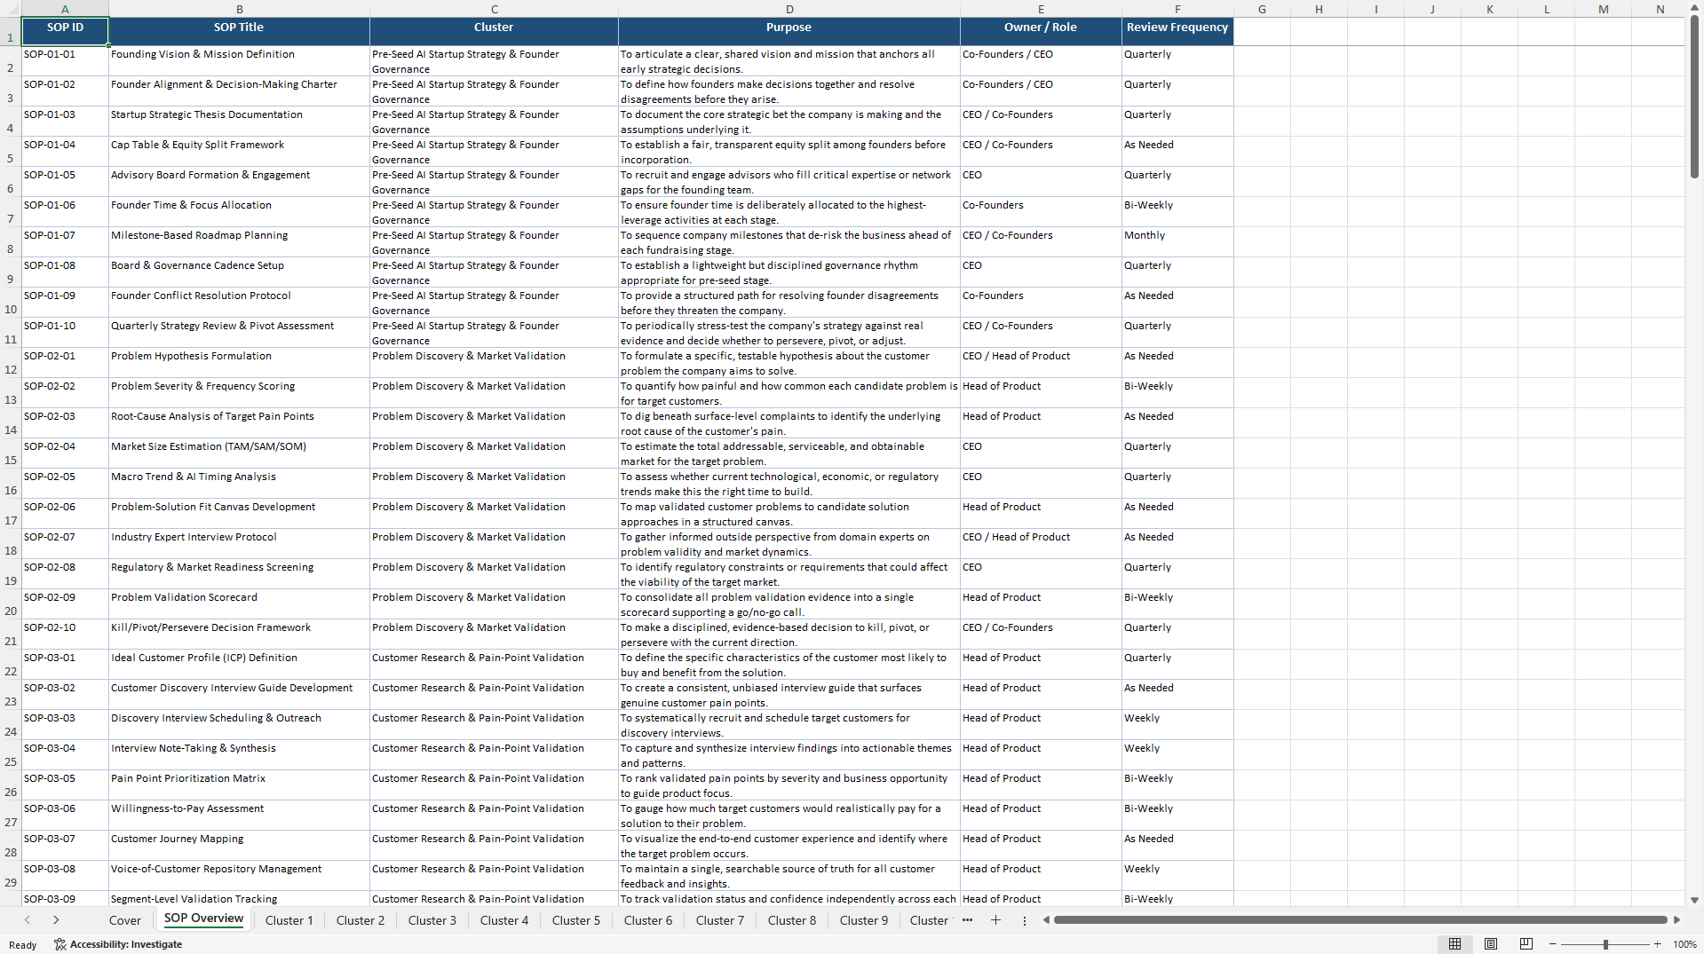Image resolution: width=1704 pixels, height=954 pixels.
Task: Open sheet tab options menu
Action: 1024,920
